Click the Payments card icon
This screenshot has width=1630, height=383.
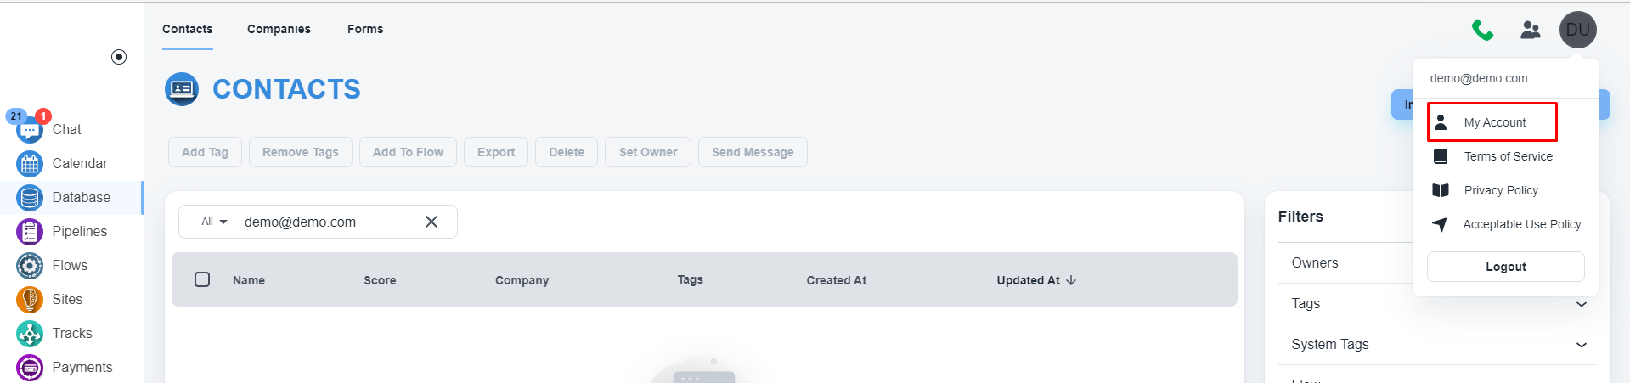click(30, 368)
